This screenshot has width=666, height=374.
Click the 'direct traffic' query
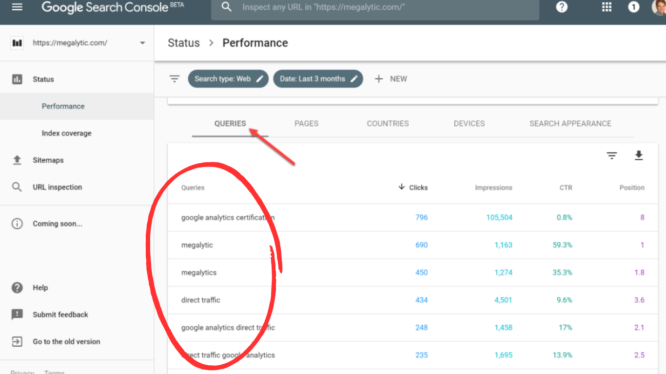tap(201, 300)
